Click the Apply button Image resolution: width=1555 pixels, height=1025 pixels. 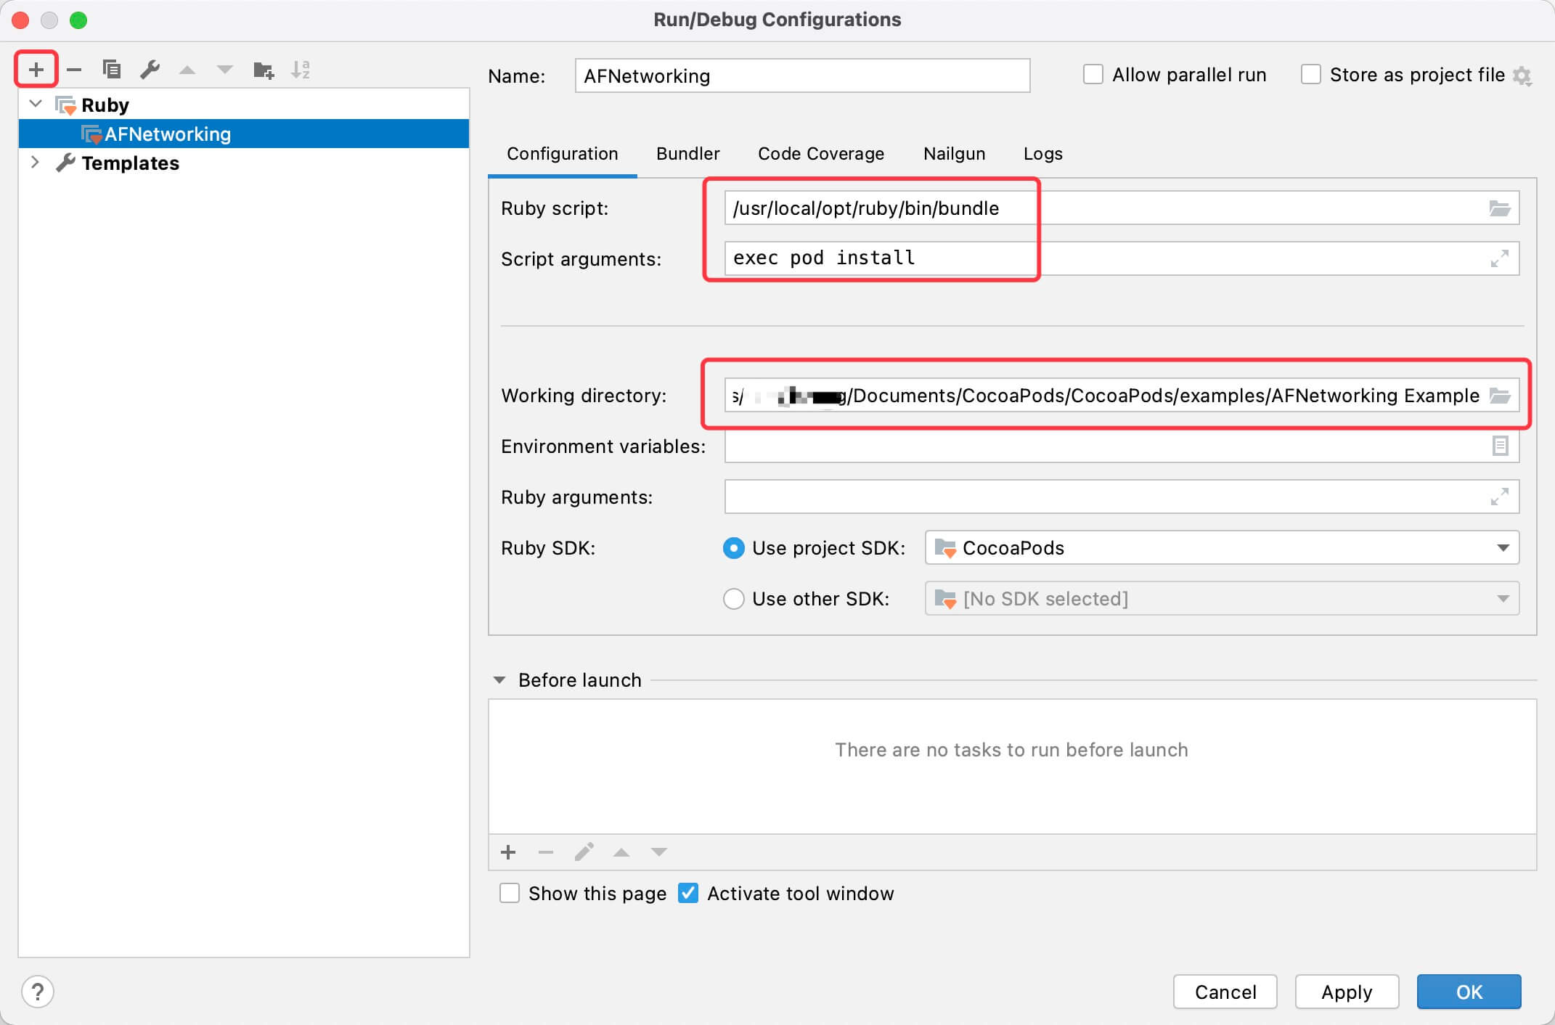pos(1347,992)
